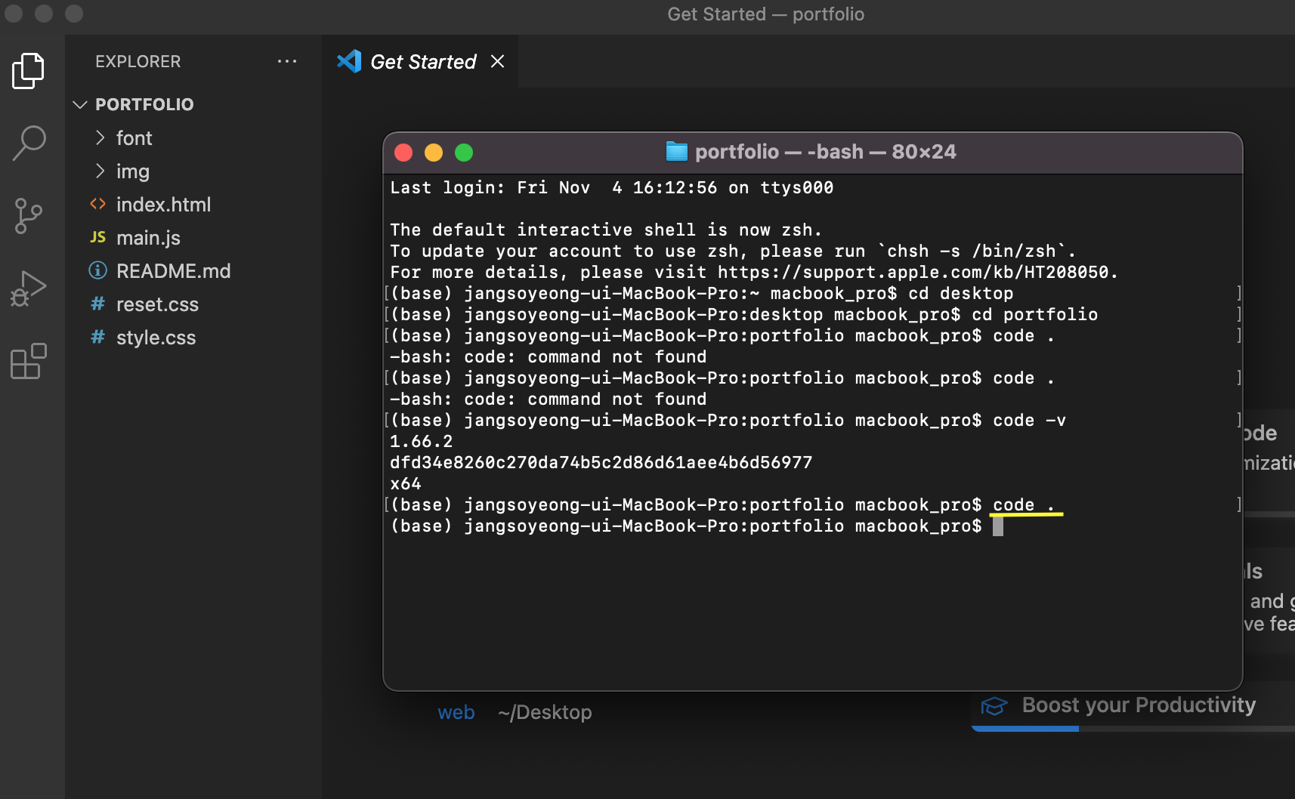The height and width of the screenshot is (799, 1295).
Task: Click the JS icon beside main.js
Action: coord(98,237)
